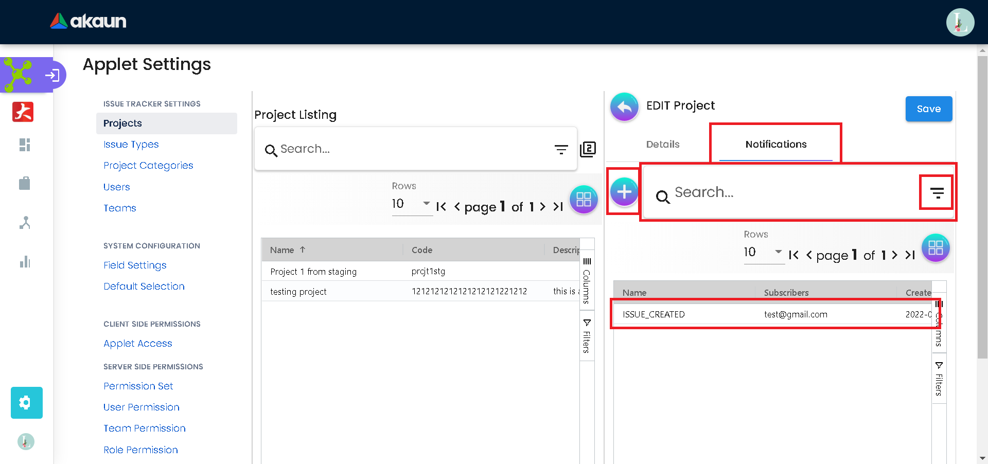Image resolution: width=988 pixels, height=464 pixels.
Task: Open the dashboard icon in sidebar
Action: tap(25, 145)
